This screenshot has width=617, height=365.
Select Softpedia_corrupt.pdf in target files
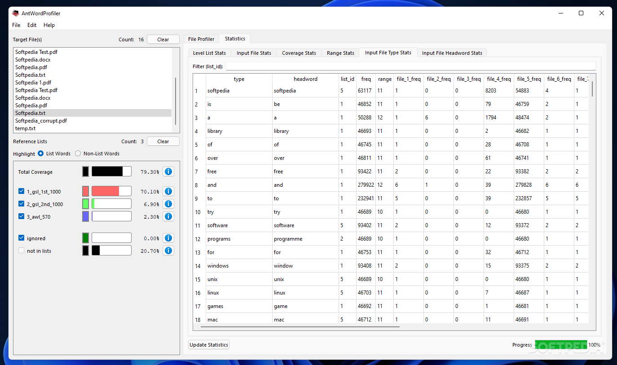(x=93, y=121)
